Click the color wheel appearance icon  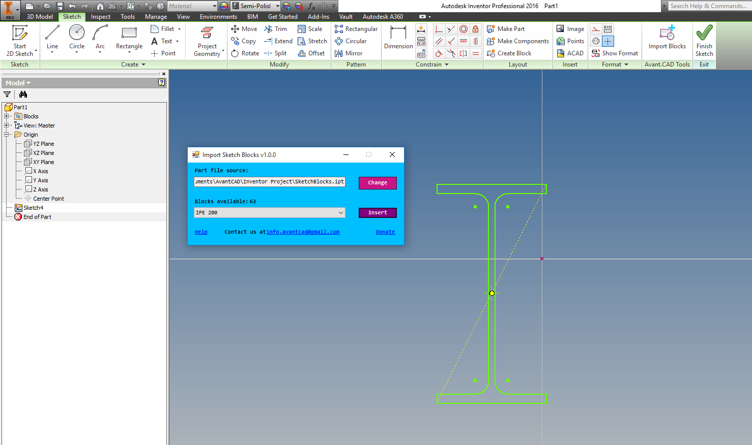(224, 6)
